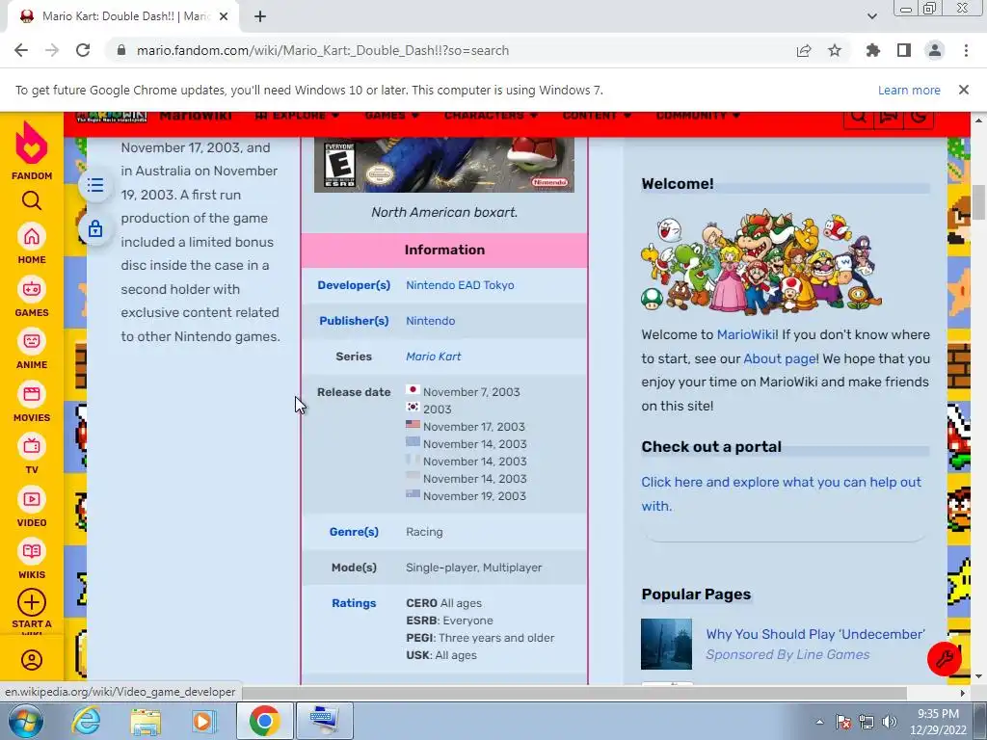The image size is (987, 740).
Task: Click the Mario characters welcome image
Action: pyautogui.click(x=760, y=262)
